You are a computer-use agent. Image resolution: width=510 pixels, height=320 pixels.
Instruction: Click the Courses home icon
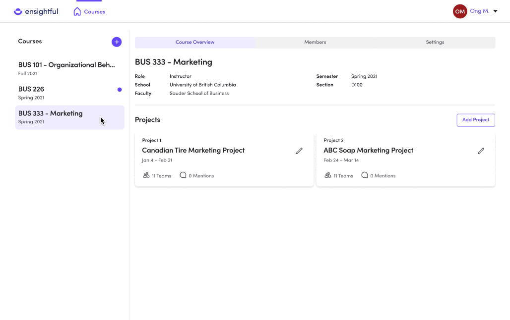77,12
